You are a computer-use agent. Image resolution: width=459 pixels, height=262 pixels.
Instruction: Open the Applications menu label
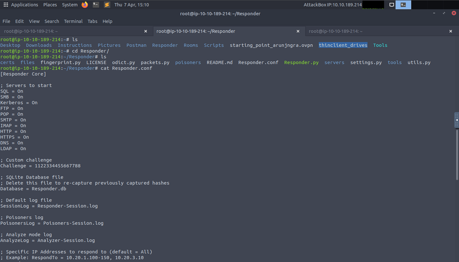(25, 5)
